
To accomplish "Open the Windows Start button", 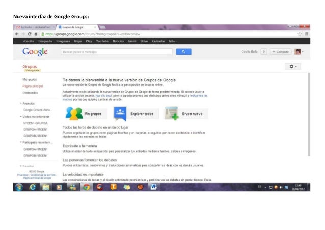I will 19,187.
